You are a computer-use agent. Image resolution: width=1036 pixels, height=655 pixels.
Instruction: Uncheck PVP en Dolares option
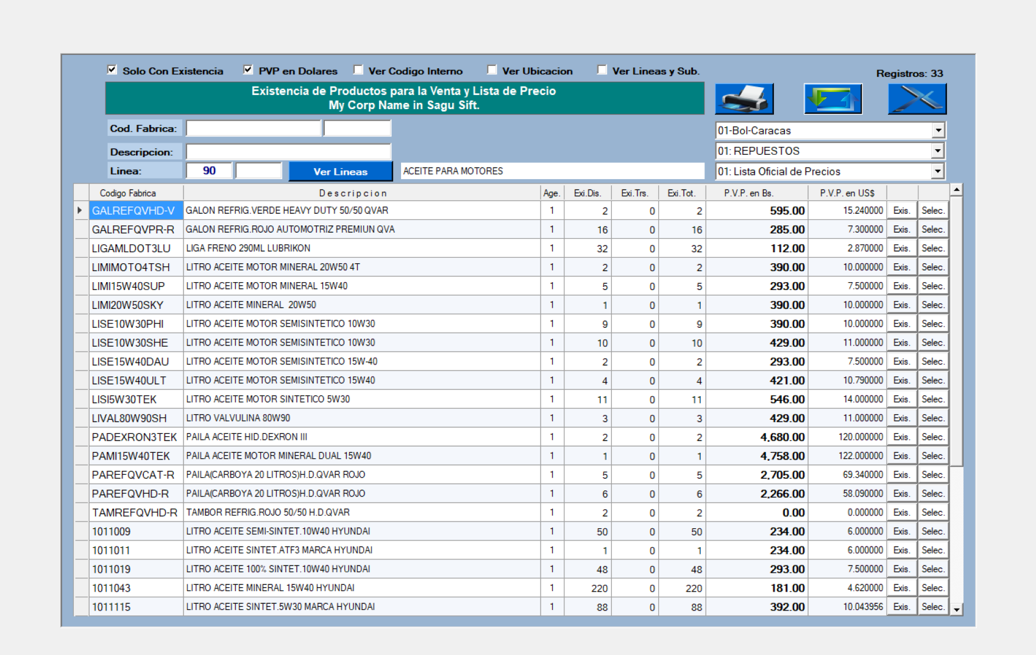point(248,70)
